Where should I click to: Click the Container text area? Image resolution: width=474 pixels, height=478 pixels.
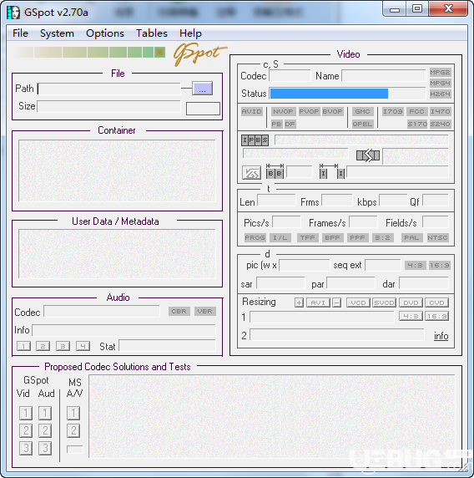117,170
